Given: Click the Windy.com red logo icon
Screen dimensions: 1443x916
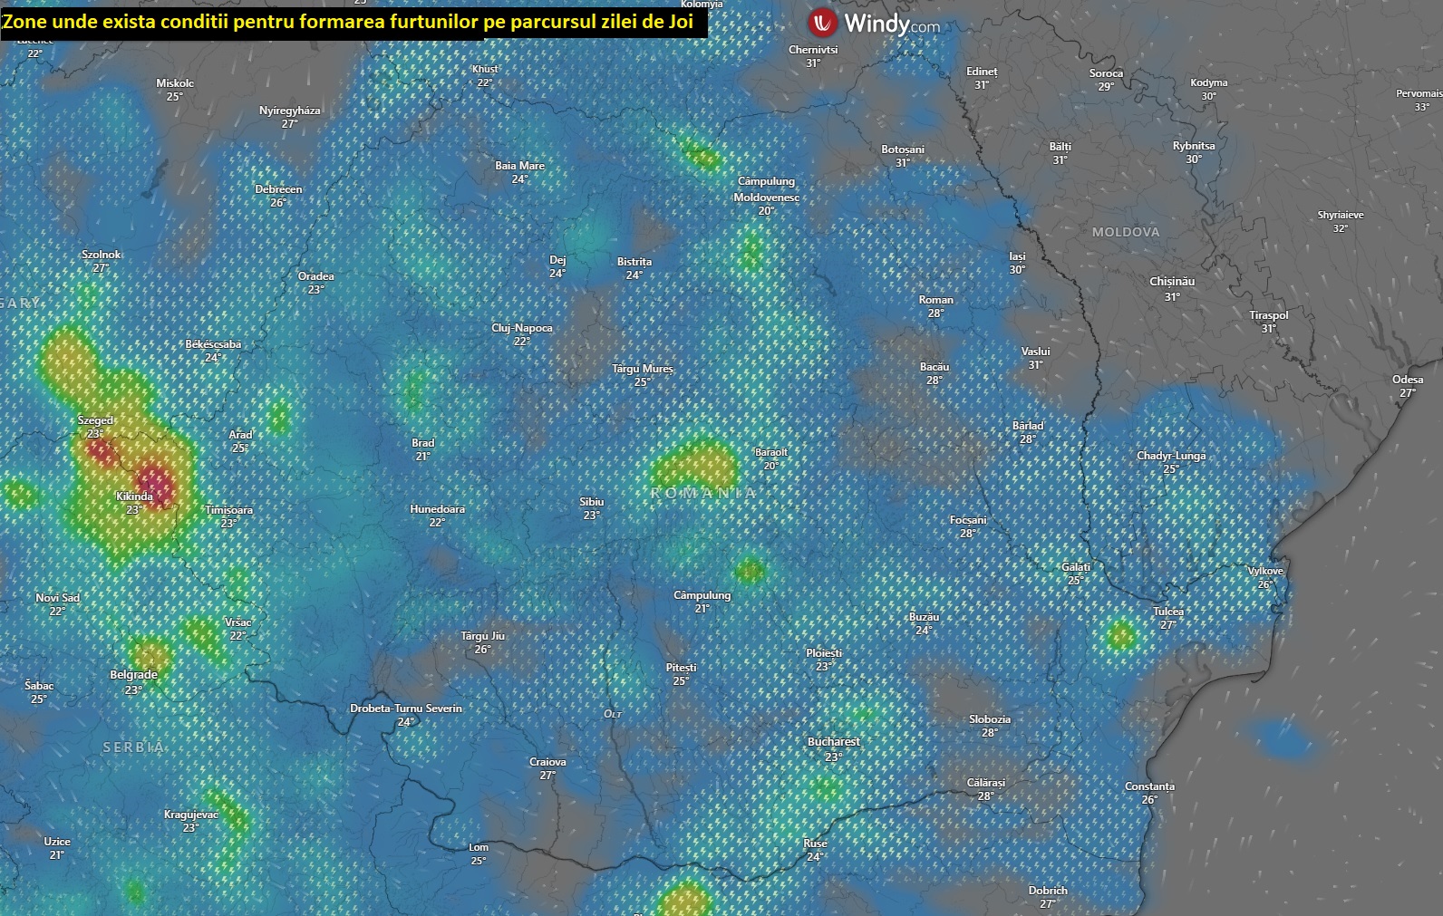Looking at the screenshot, I should pyautogui.click(x=823, y=22).
